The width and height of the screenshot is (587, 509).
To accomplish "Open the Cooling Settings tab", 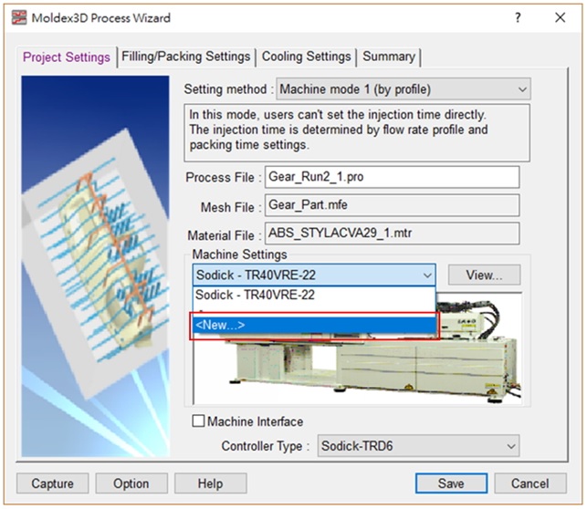I will [x=306, y=57].
